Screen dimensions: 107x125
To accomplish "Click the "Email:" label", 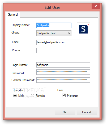I will click(x=16, y=42).
